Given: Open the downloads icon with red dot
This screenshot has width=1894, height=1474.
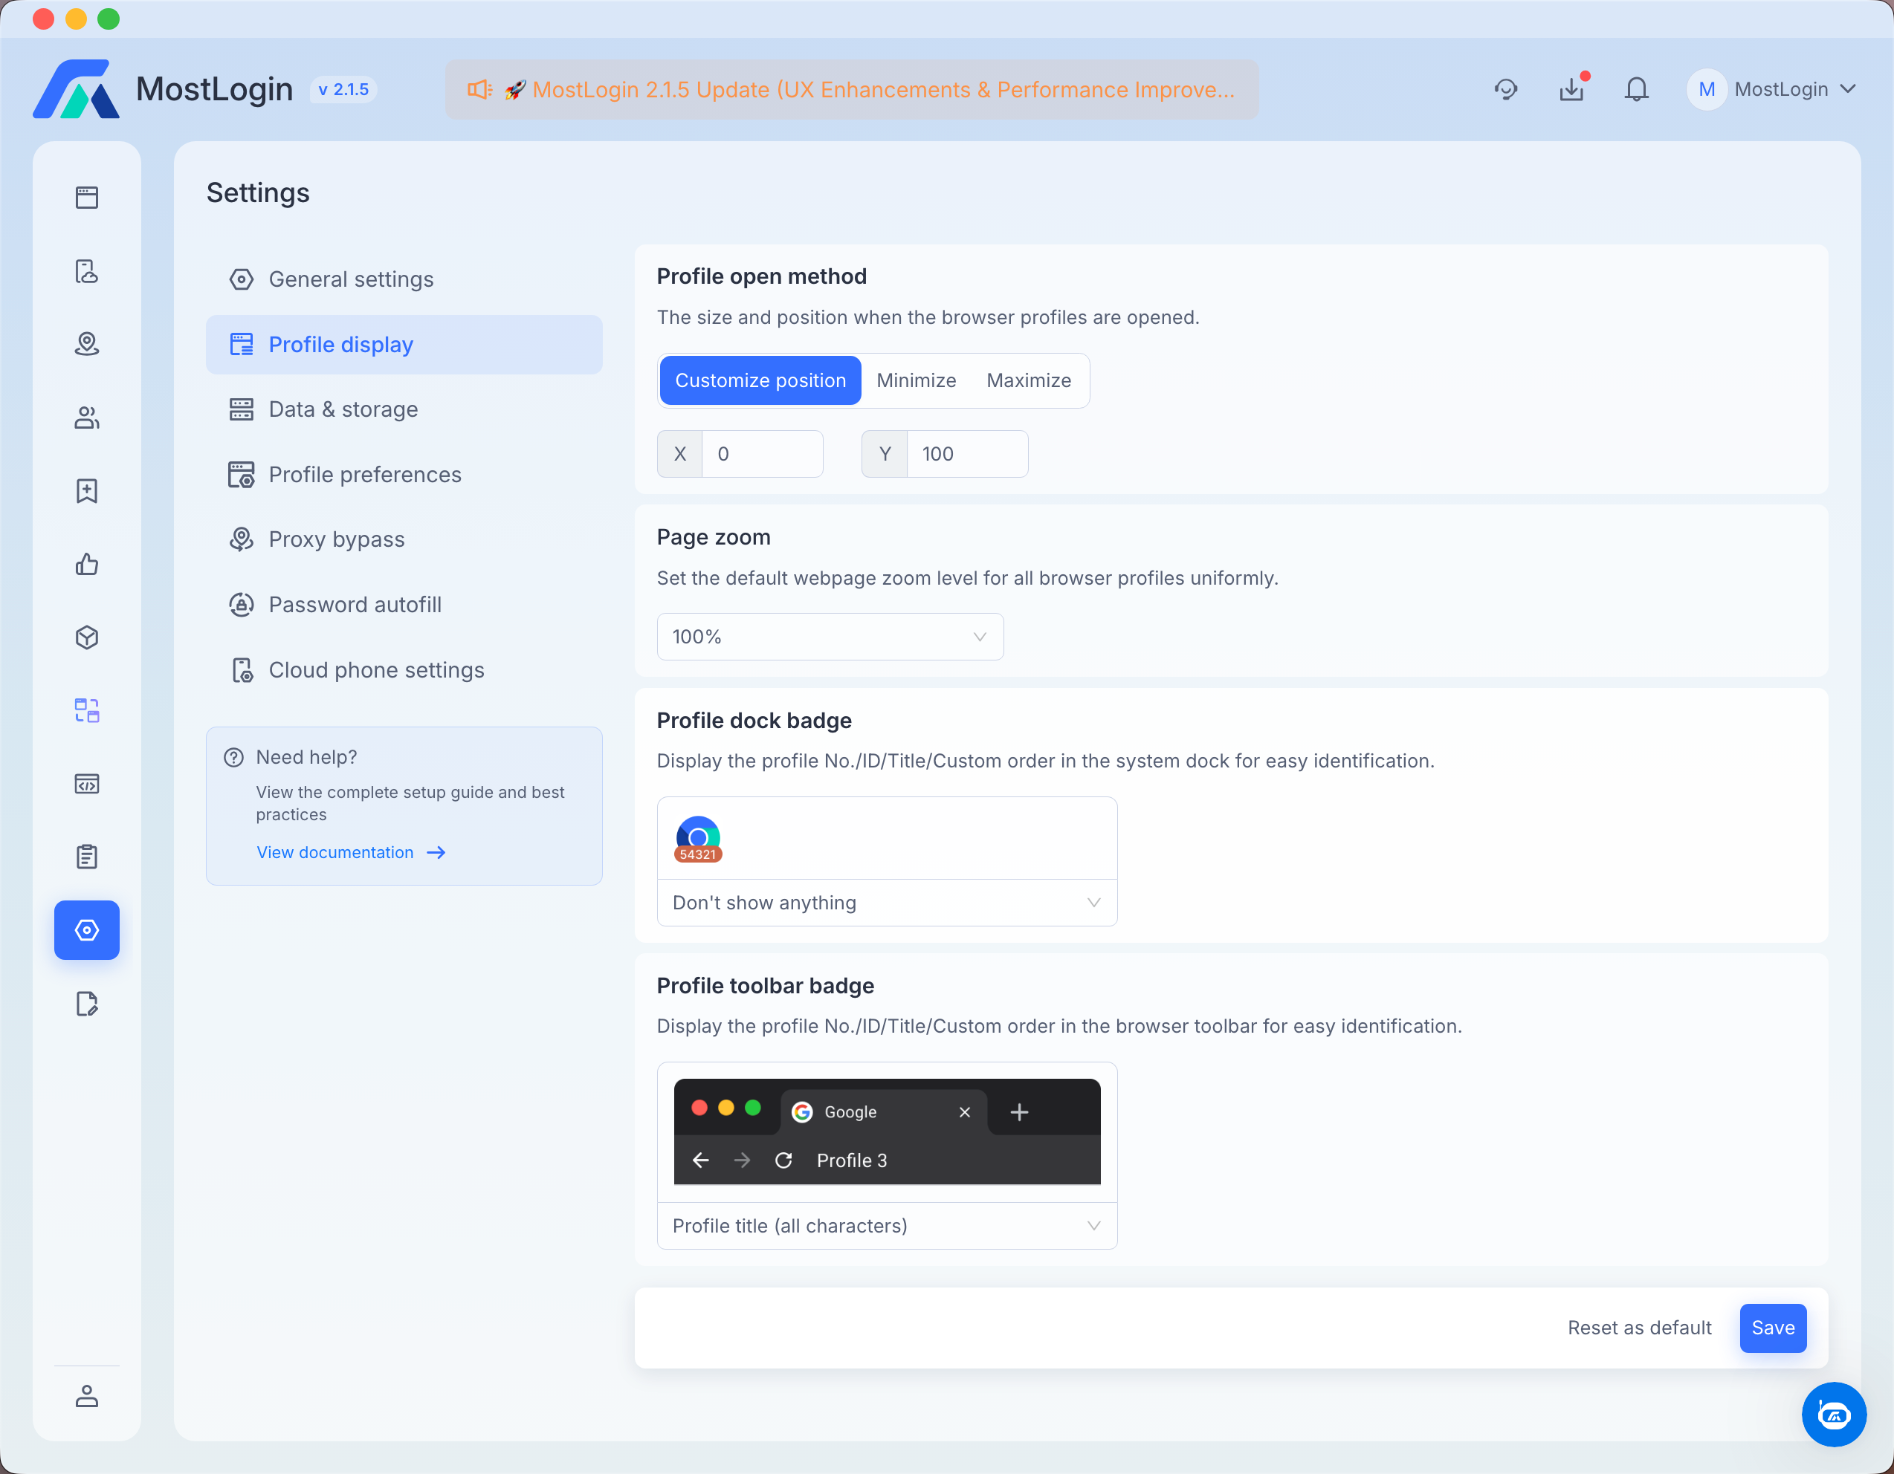Looking at the screenshot, I should (x=1571, y=89).
